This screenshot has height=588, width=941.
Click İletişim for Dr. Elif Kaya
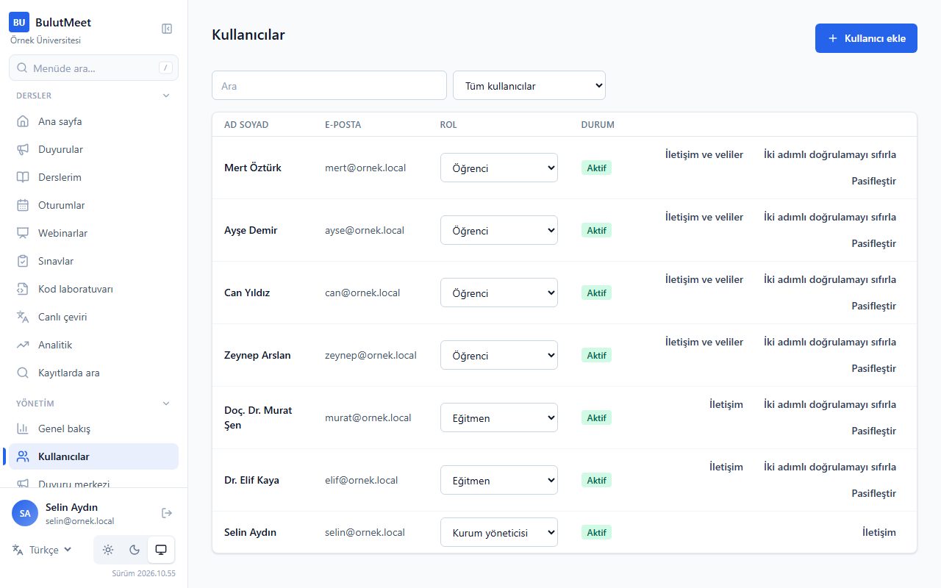[726, 467]
